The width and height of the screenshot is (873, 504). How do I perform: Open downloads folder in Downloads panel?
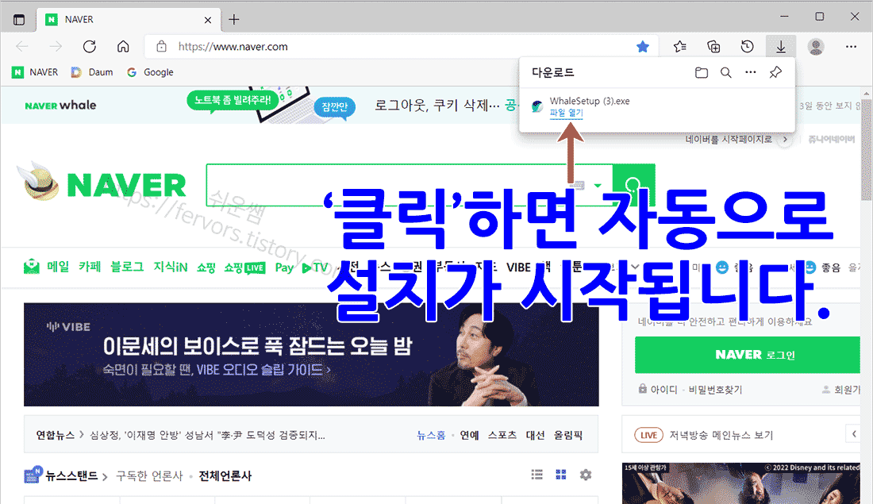tap(702, 72)
